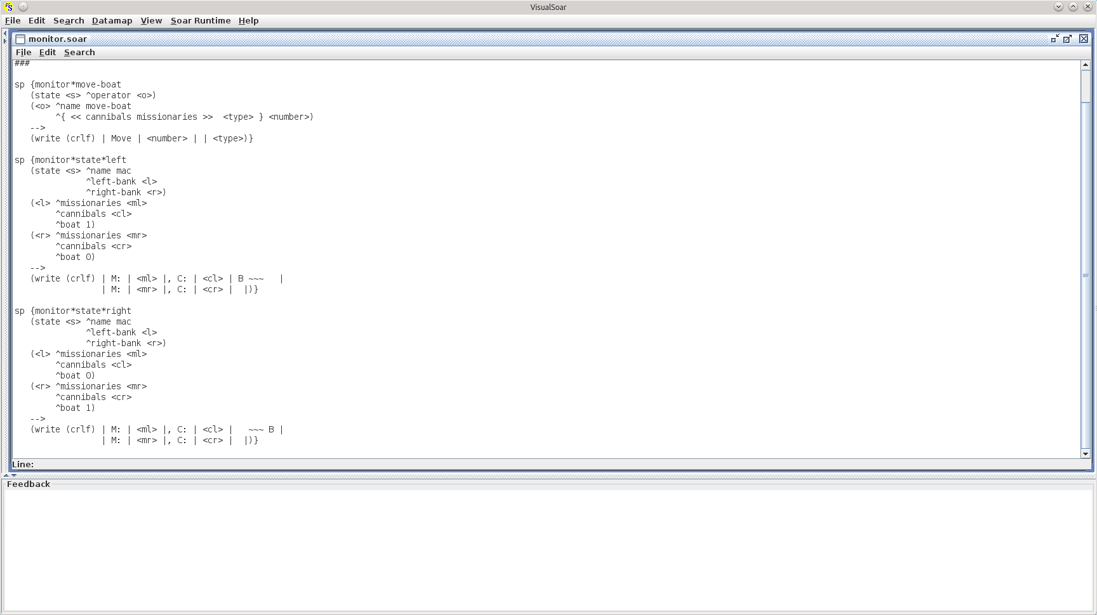Image resolution: width=1097 pixels, height=615 pixels.
Task: Maximize the monitor.soar internal frame
Action: coord(1068,39)
